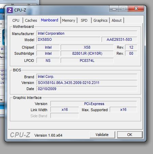Click the Chipset vendor value Intel
Image resolution: width=153 pixels, height=154 pixels.
pos(48,47)
